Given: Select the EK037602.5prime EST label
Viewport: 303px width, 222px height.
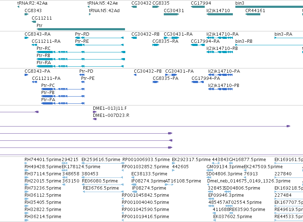Looking at the screenshot, I should 233,217.
